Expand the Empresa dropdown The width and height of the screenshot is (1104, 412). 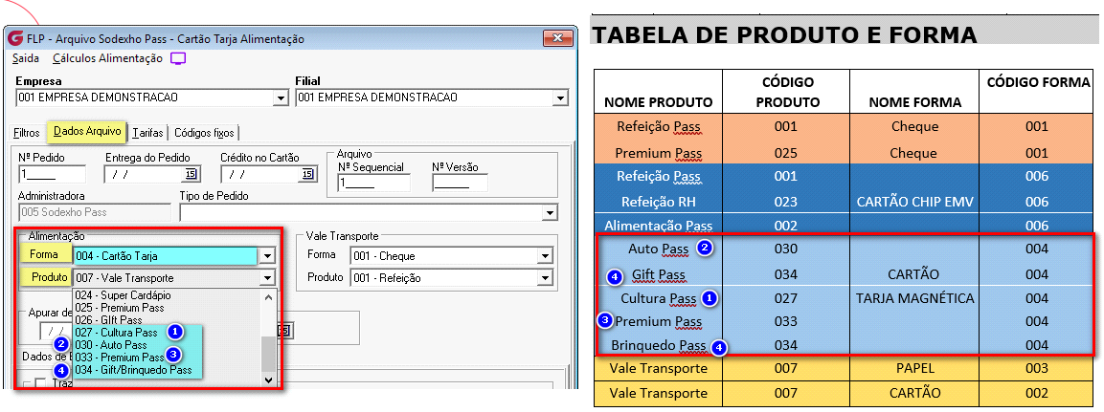[x=282, y=98]
